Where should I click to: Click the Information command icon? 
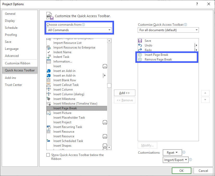point(49,62)
